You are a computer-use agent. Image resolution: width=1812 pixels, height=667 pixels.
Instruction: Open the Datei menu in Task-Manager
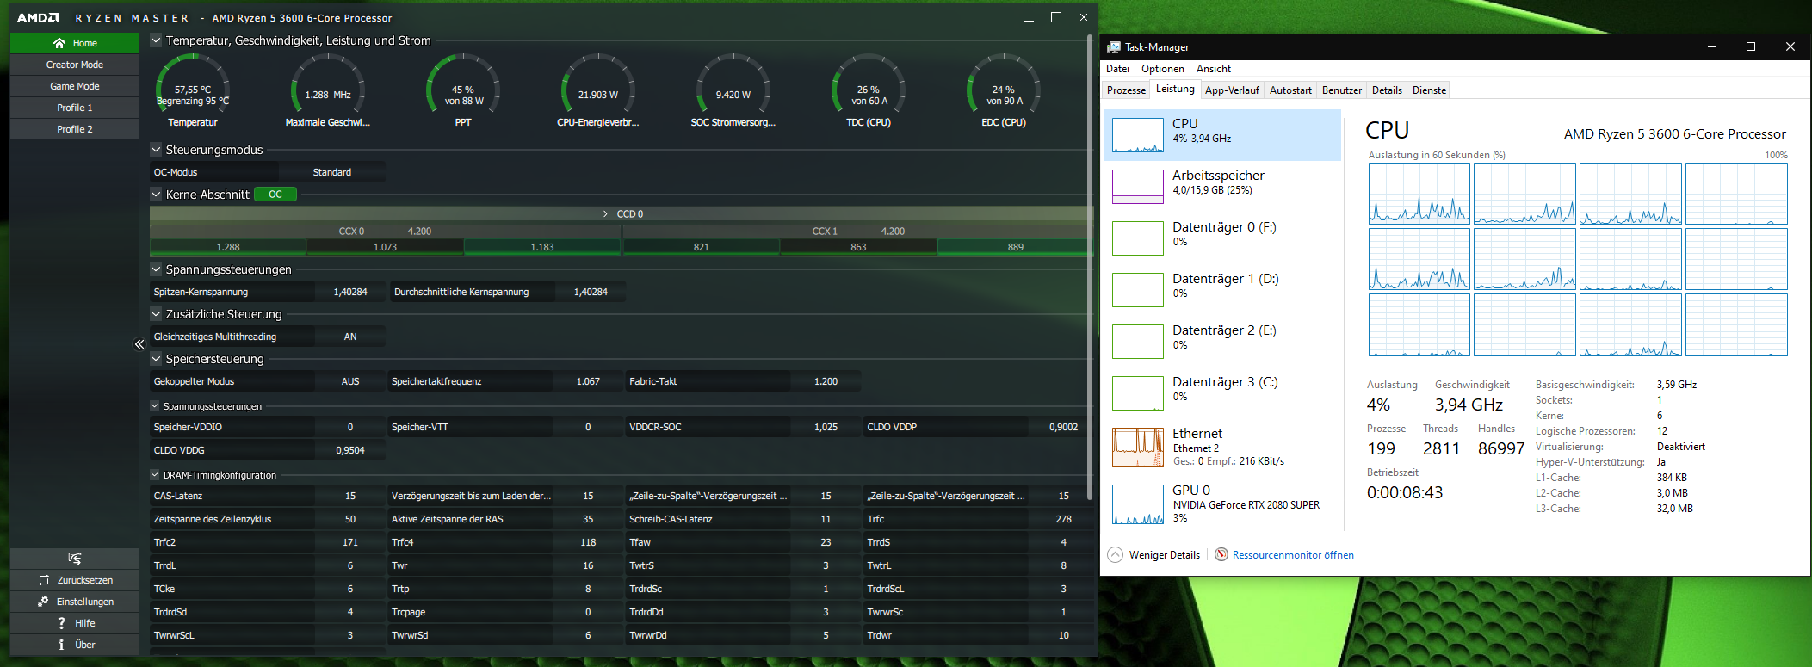pos(1117,69)
